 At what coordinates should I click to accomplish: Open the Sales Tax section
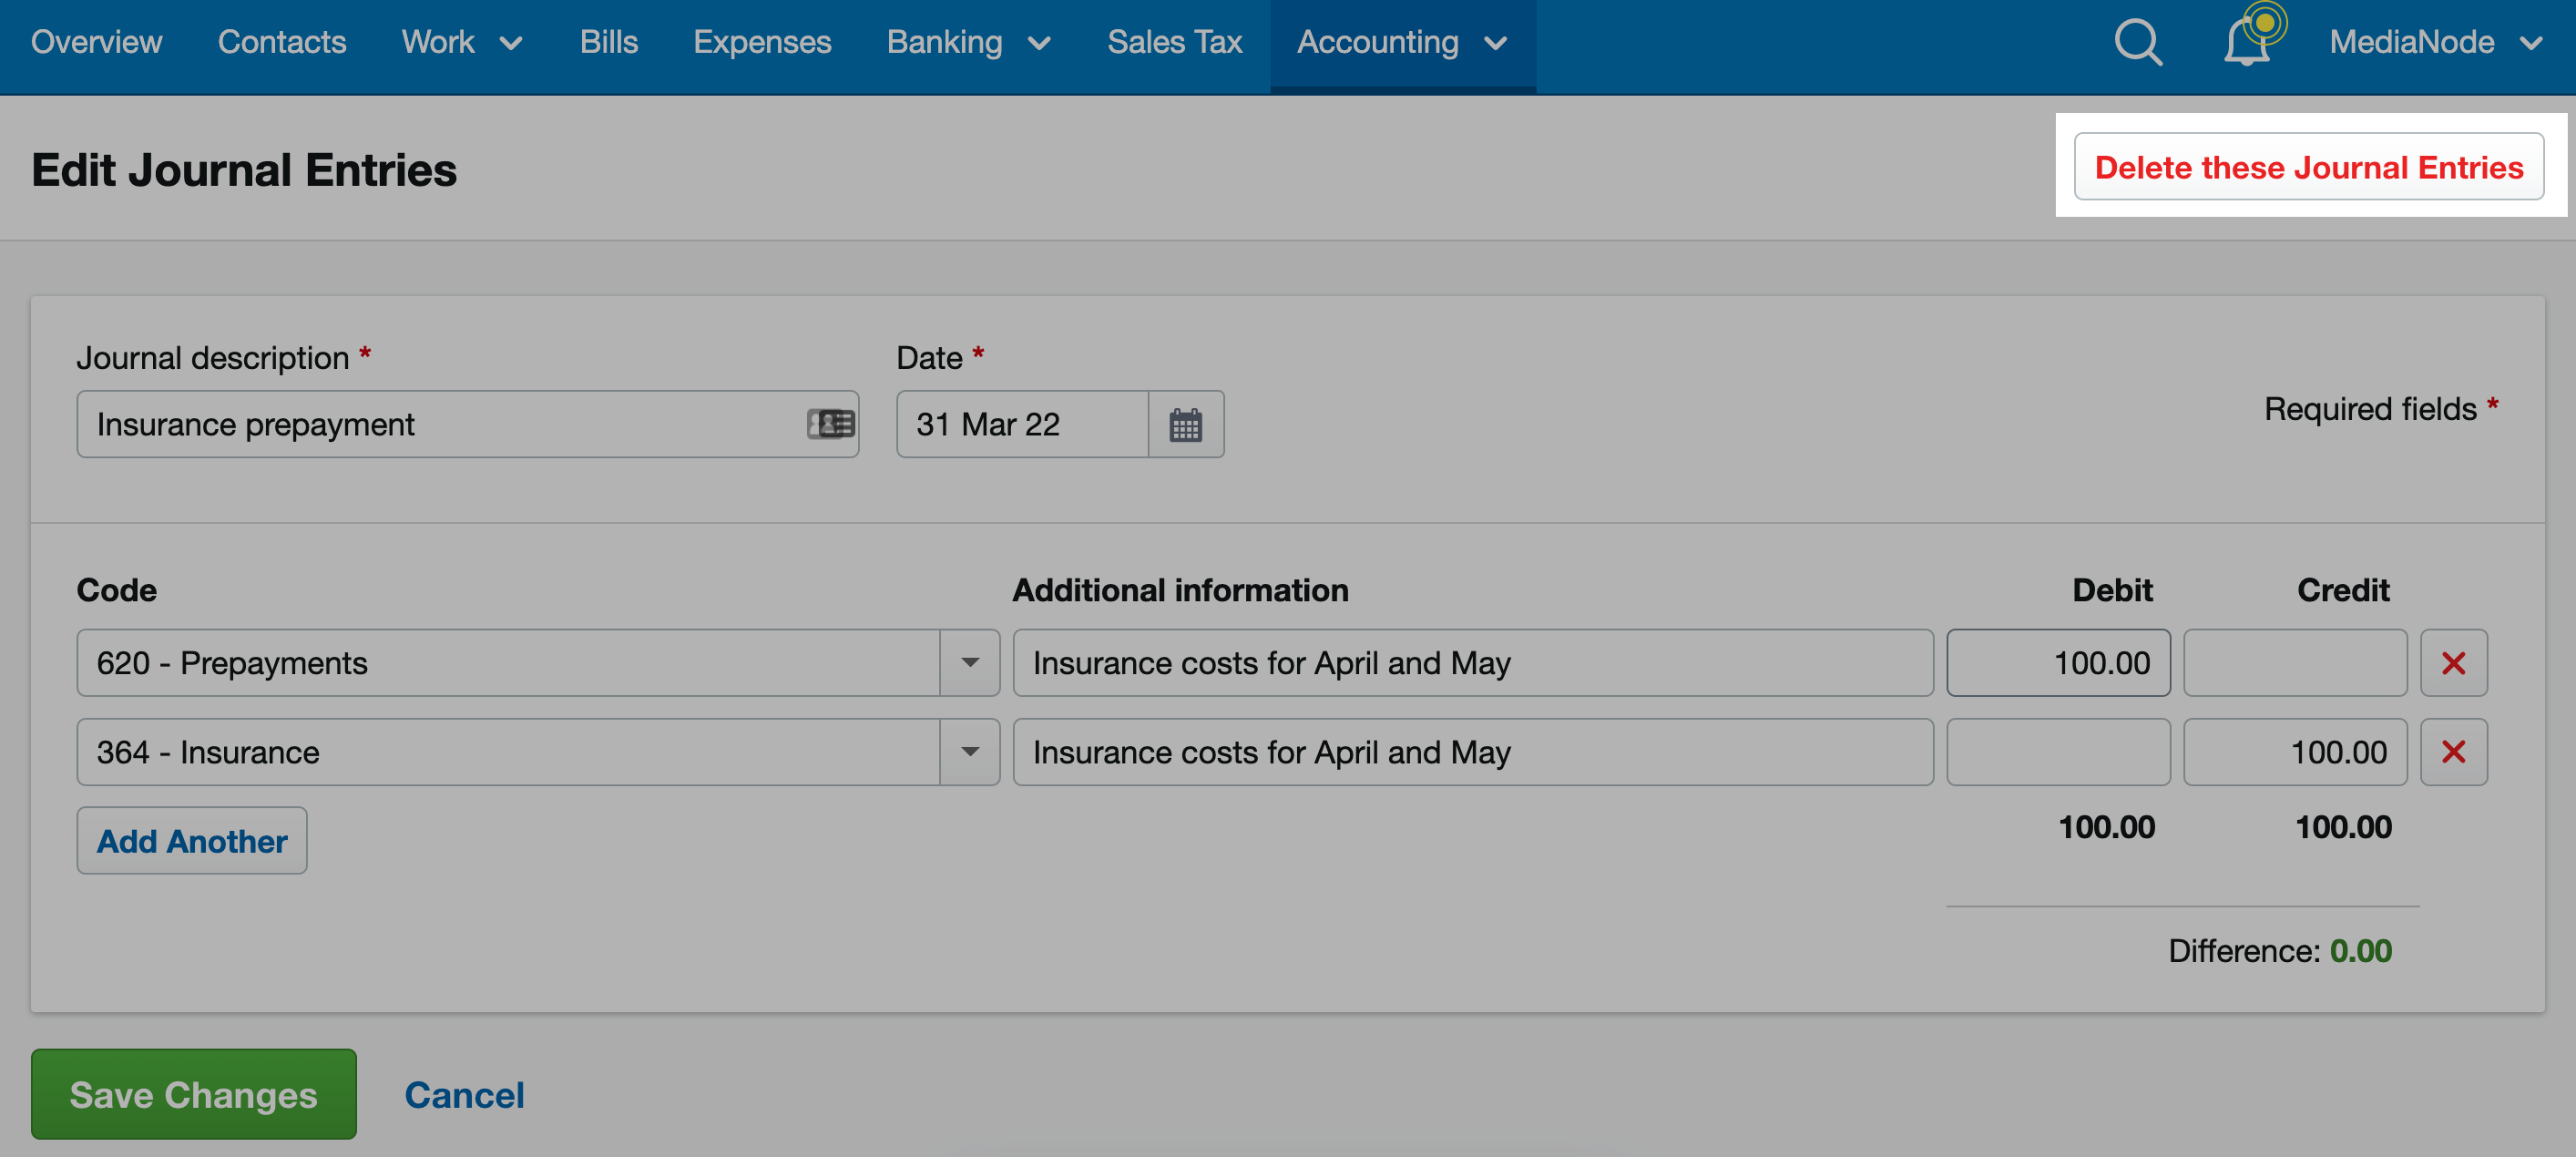[x=1174, y=43]
